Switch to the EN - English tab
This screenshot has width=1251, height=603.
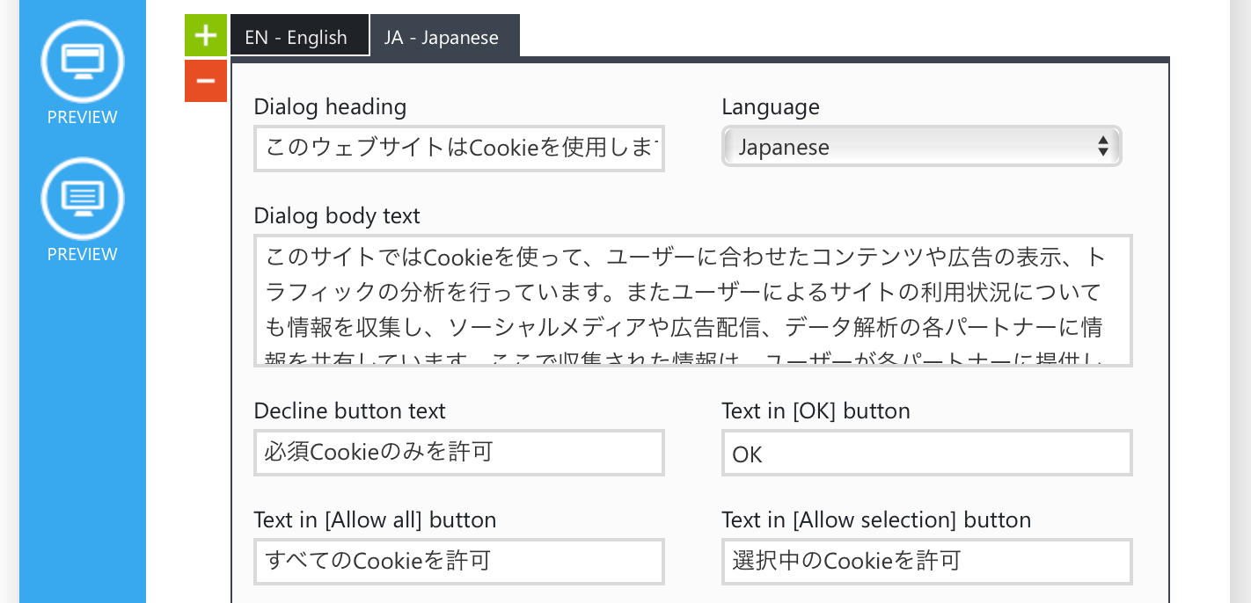pyautogui.click(x=296, y=38)
